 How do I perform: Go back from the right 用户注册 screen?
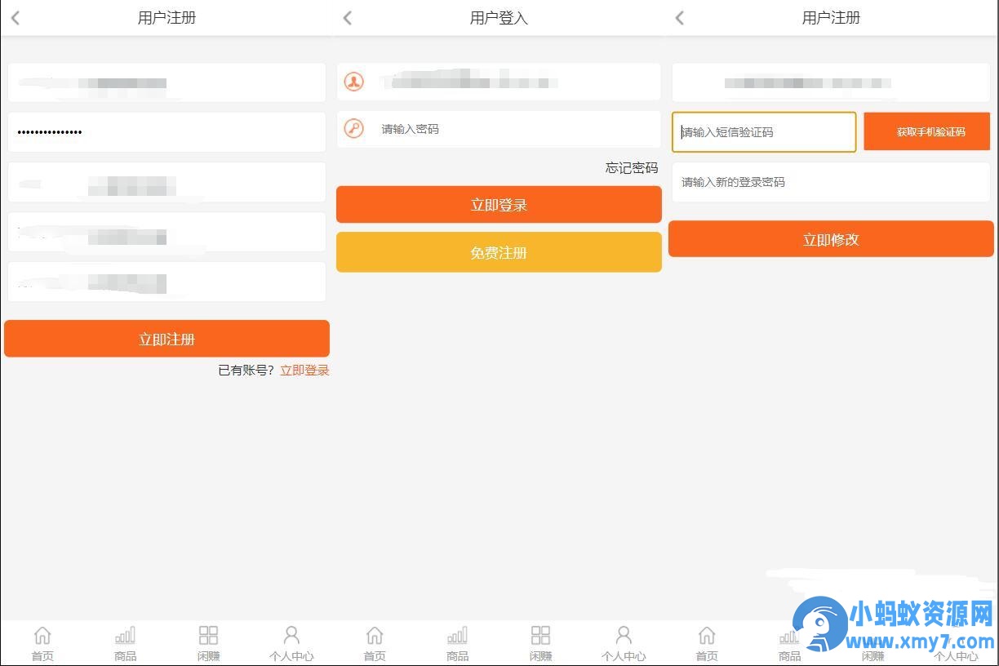679,18
